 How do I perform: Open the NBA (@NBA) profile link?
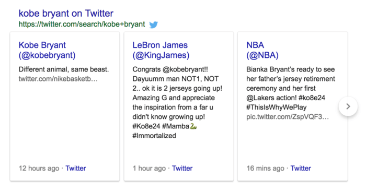262,50
